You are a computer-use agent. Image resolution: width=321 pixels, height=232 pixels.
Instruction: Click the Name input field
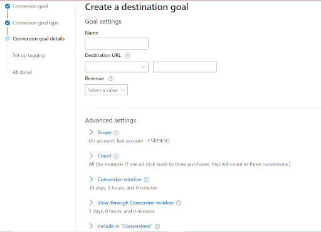[x=117, y=43]
